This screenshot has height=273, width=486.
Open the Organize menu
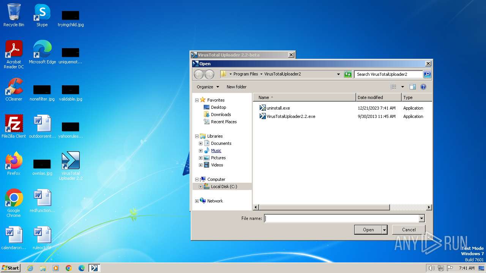(208, 87)
